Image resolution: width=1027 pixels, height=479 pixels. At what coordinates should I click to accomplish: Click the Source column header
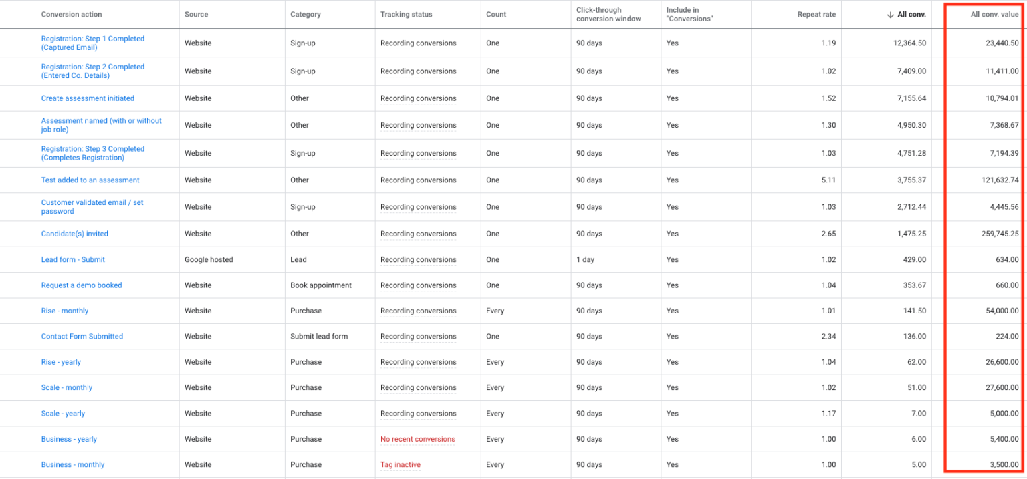[196, 15]
